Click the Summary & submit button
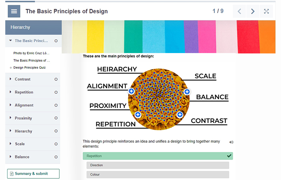This screenshot has height=180, width=281. [33, 174]
